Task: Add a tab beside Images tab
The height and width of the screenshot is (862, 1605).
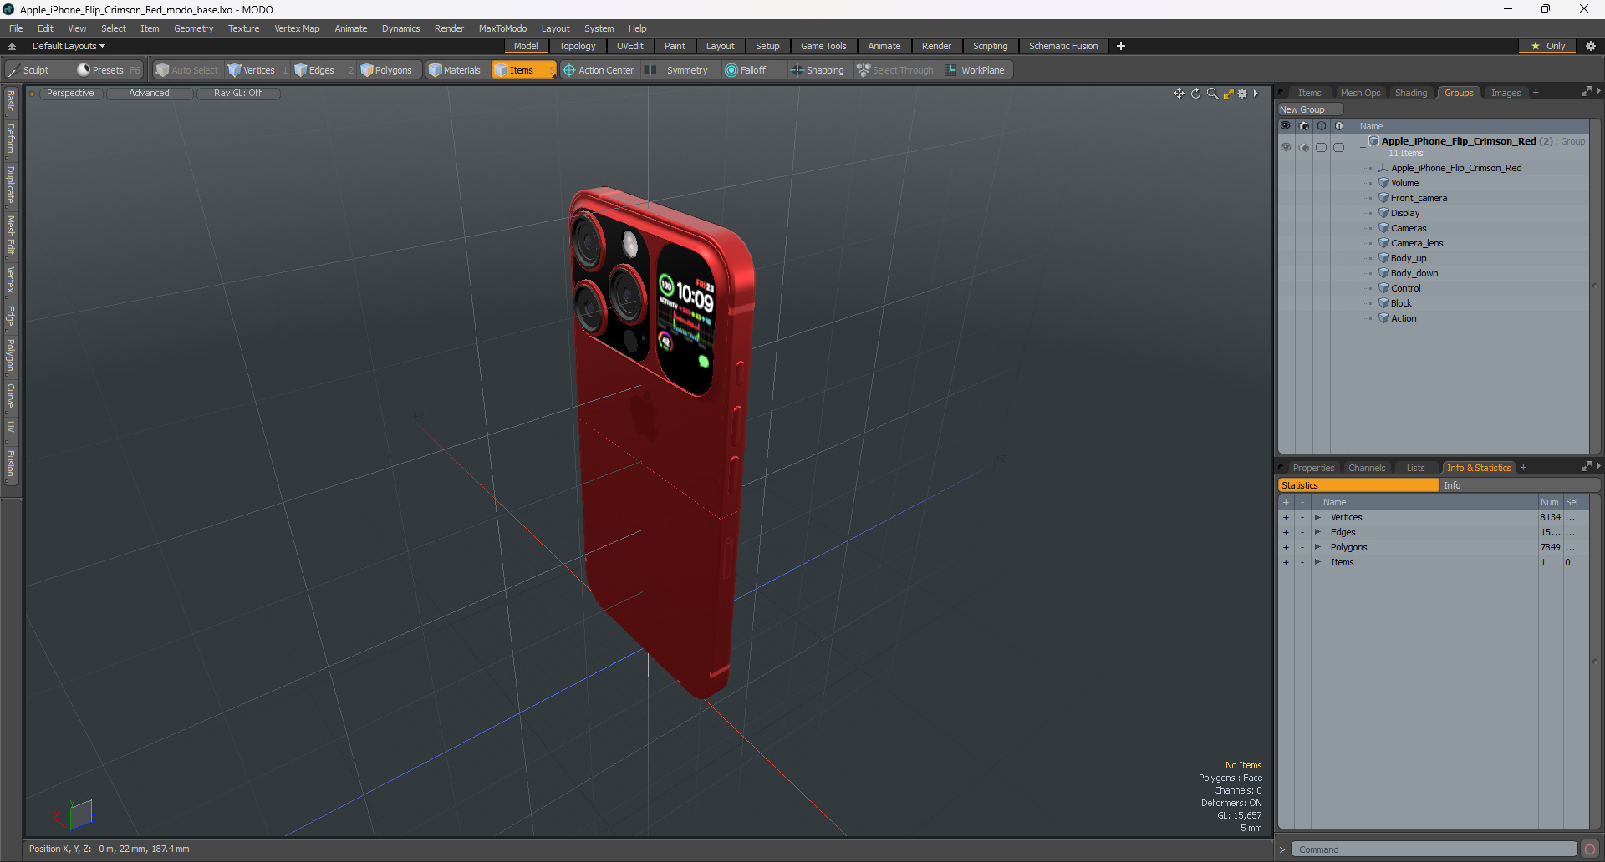Action: 1536,93
